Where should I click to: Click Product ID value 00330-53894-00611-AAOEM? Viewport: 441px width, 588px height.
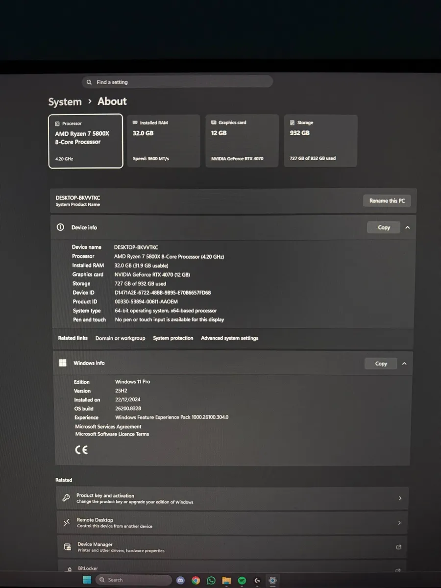pos(146,301)
